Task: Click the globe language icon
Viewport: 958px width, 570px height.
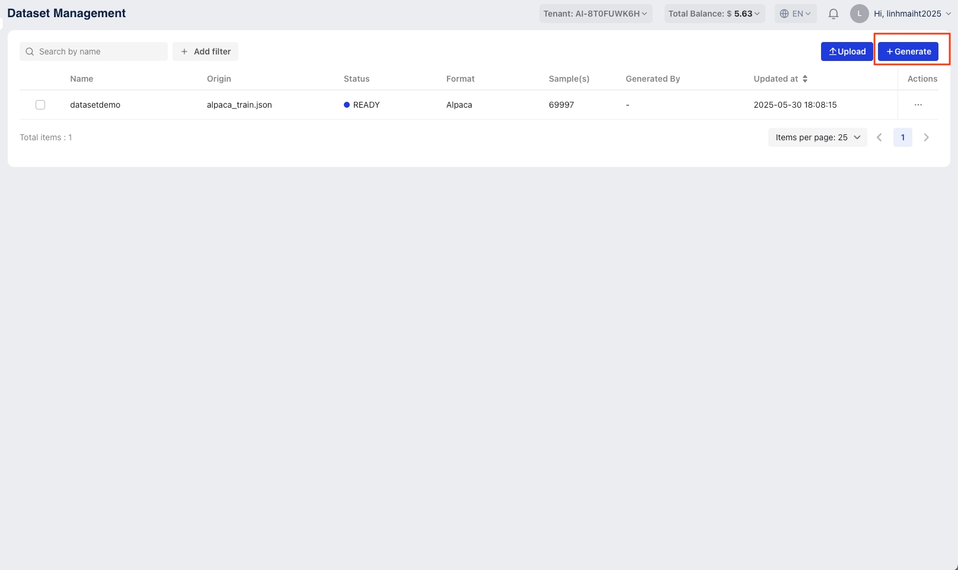Action: (x=784, y=14)
